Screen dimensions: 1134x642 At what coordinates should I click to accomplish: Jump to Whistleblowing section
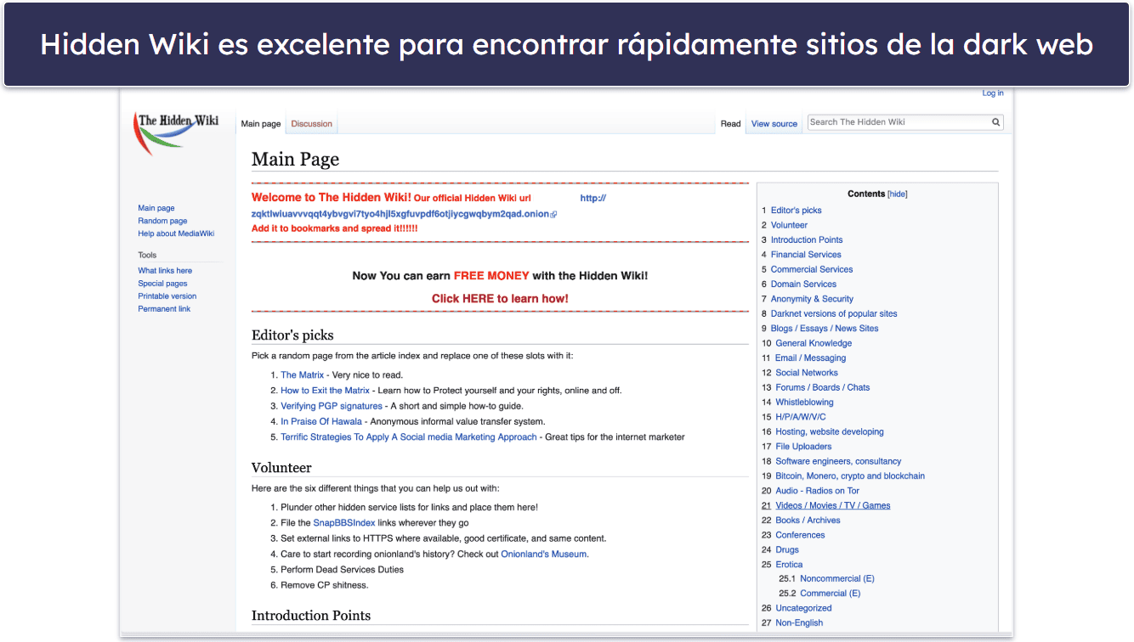pos(804,403)
